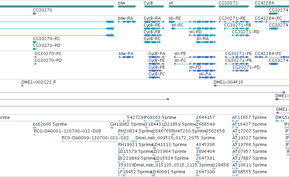The image size is (289, 177).
Task: Open the CG30271 gene label
Action: [x=228, y=3]
